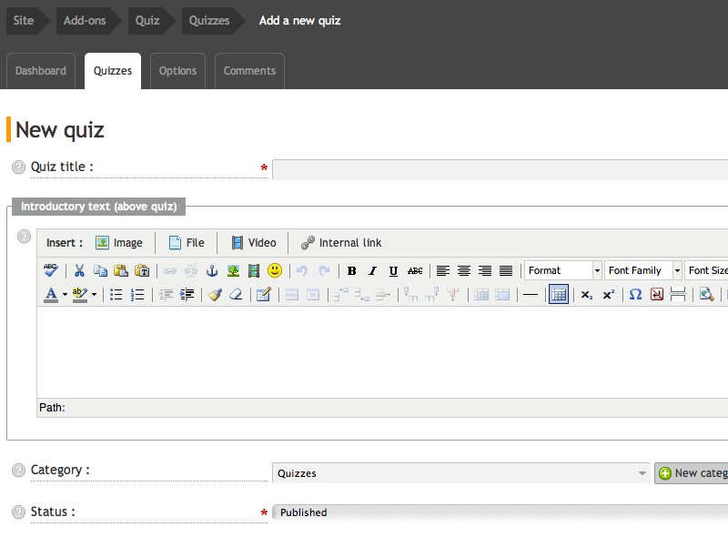Toggle Italic formatting
The width and height of the screenshot is (728, 537).
click(372, 271)
